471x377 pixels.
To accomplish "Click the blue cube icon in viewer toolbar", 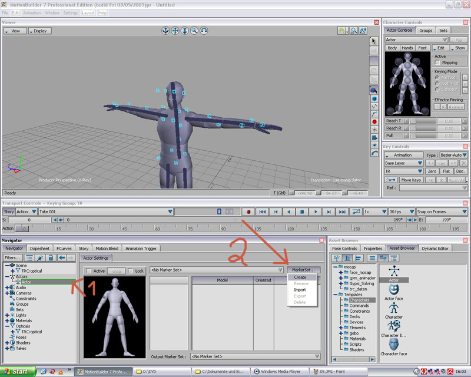I will tap(374, 98).
